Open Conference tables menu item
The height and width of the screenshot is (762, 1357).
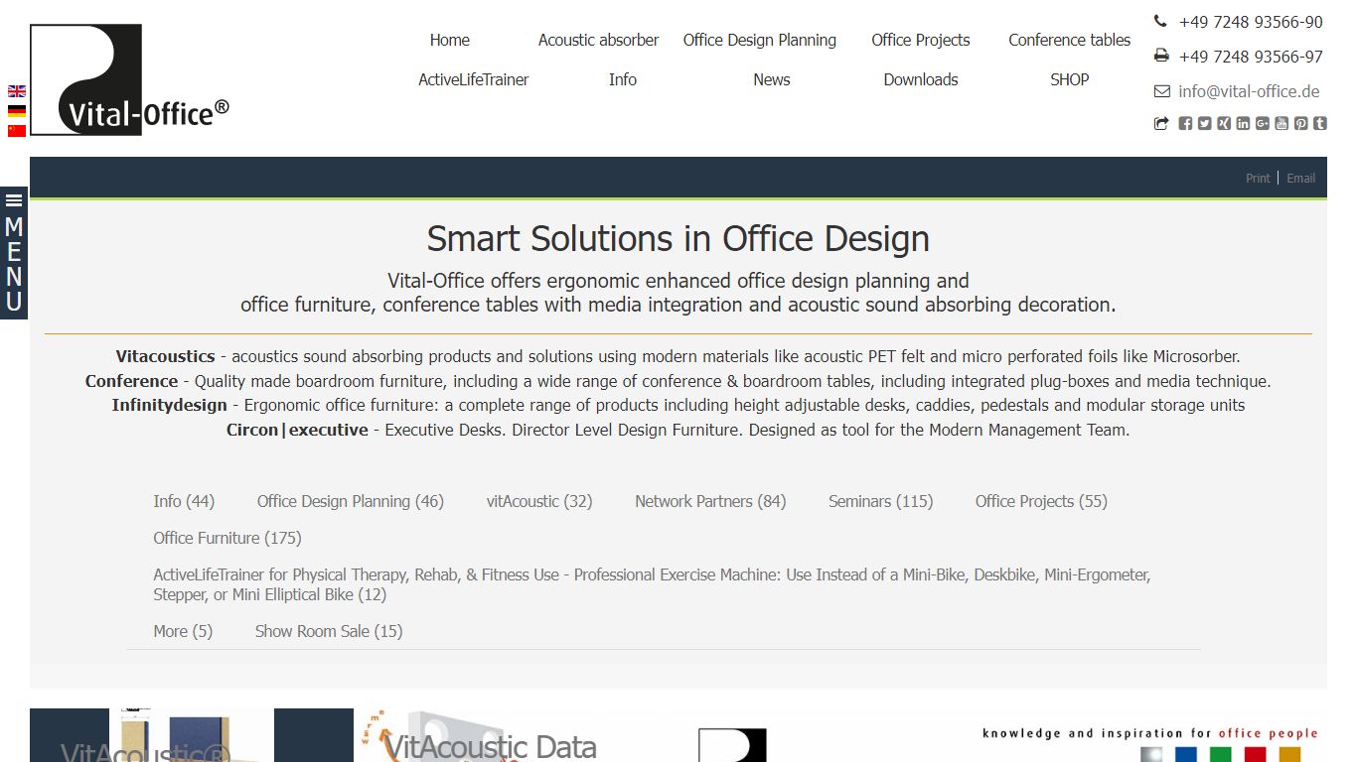[x=1070, y=40]
